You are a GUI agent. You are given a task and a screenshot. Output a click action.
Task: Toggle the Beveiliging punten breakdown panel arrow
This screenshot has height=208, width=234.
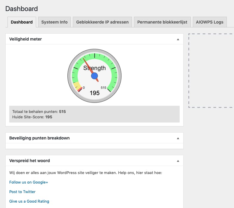point(178,138)
